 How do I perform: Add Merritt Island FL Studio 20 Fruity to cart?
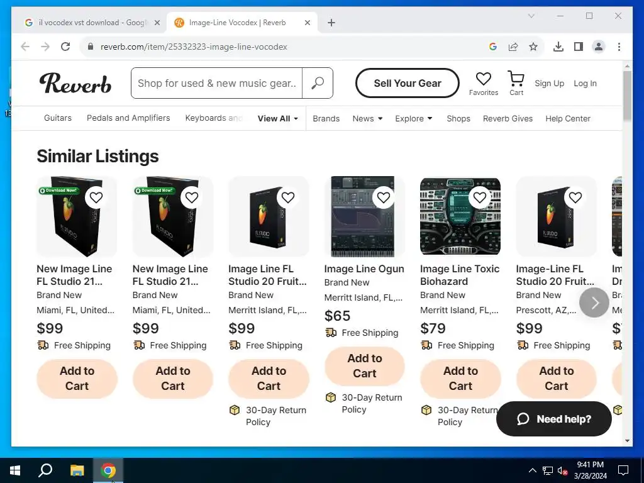pyautogui.click(x=269, y=378)
